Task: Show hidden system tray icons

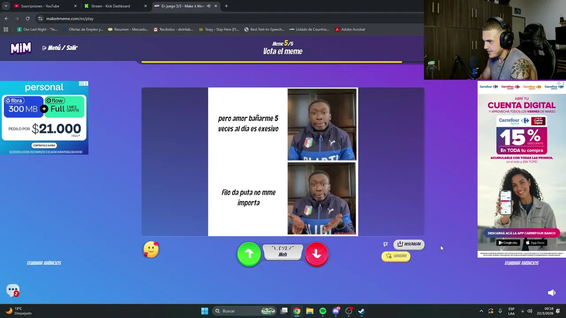Action: tap(481, 311)
